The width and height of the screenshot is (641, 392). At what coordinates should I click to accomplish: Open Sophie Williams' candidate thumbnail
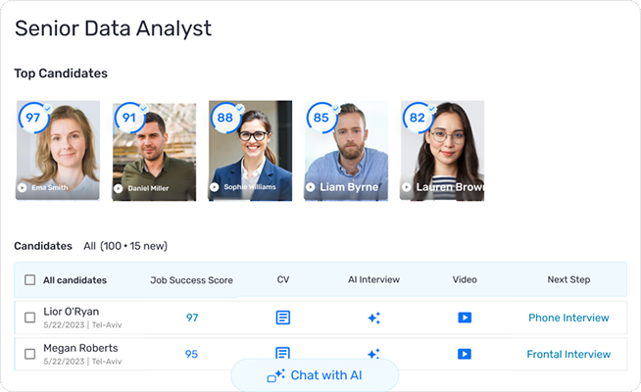[x=250, y=152]
